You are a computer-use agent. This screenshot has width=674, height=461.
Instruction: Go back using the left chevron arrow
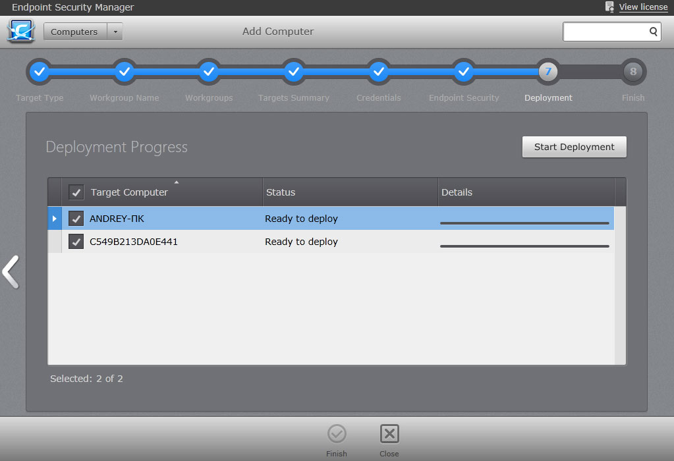(11, 272)
